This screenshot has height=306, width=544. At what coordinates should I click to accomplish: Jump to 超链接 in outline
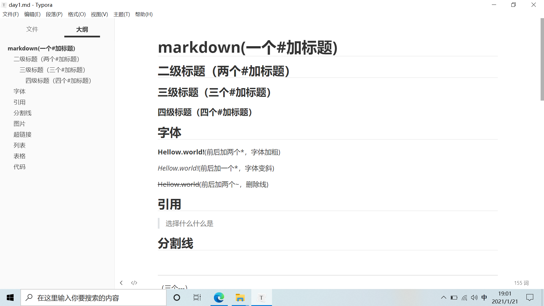pyautogui.click(x=22, y=135)
